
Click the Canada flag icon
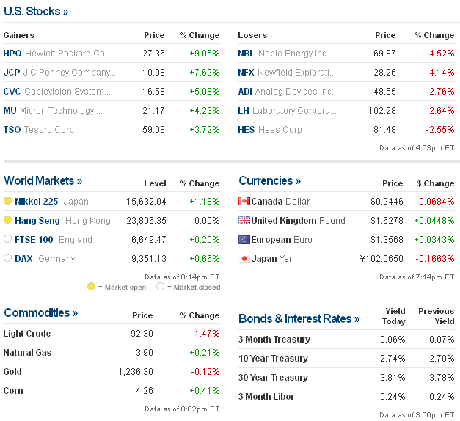coord(244,202)
